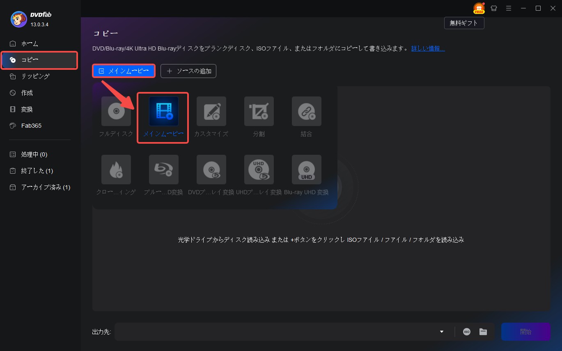Click the blue メインムービー mode switcher button
This screenshot has height=351, width=562.
click(x=124, y=71)
